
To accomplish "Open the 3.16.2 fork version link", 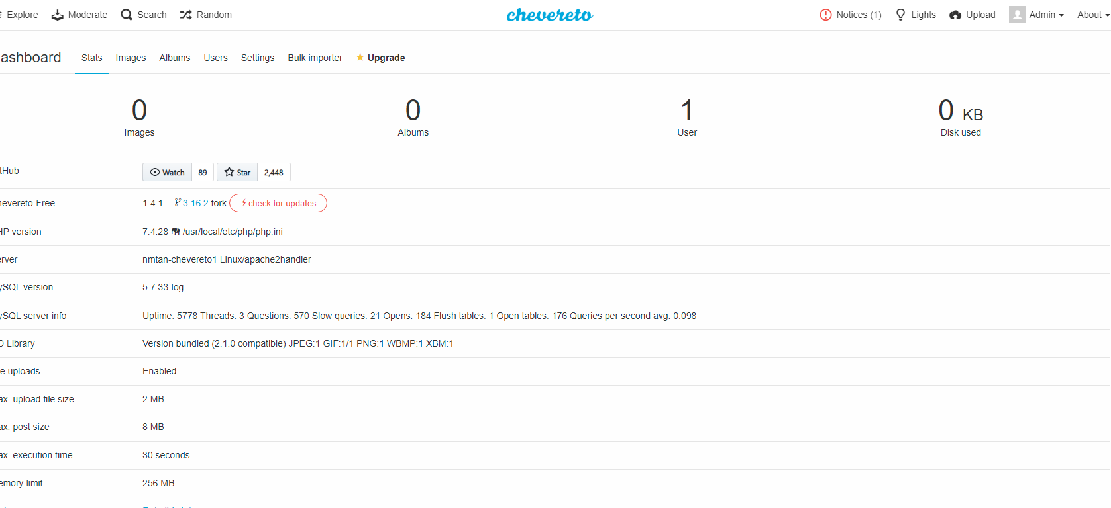I will (x=195, y=203).
